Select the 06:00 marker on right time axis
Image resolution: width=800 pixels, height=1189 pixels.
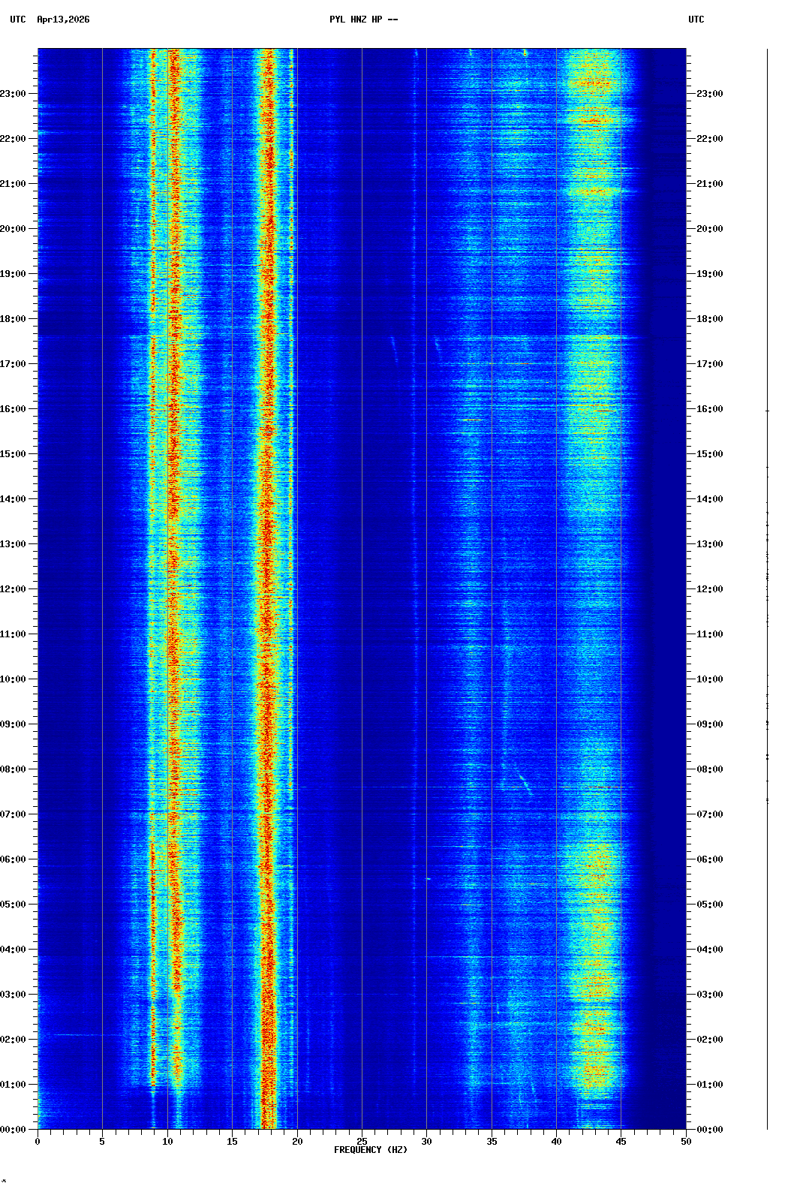click(x=709, y=859)
